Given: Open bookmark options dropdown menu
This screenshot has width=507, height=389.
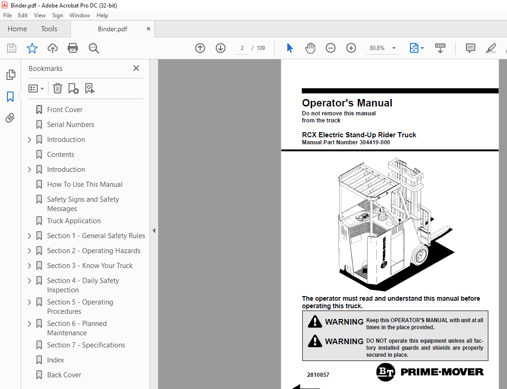Looking at the screenshot, I should [x=36, y=88].
